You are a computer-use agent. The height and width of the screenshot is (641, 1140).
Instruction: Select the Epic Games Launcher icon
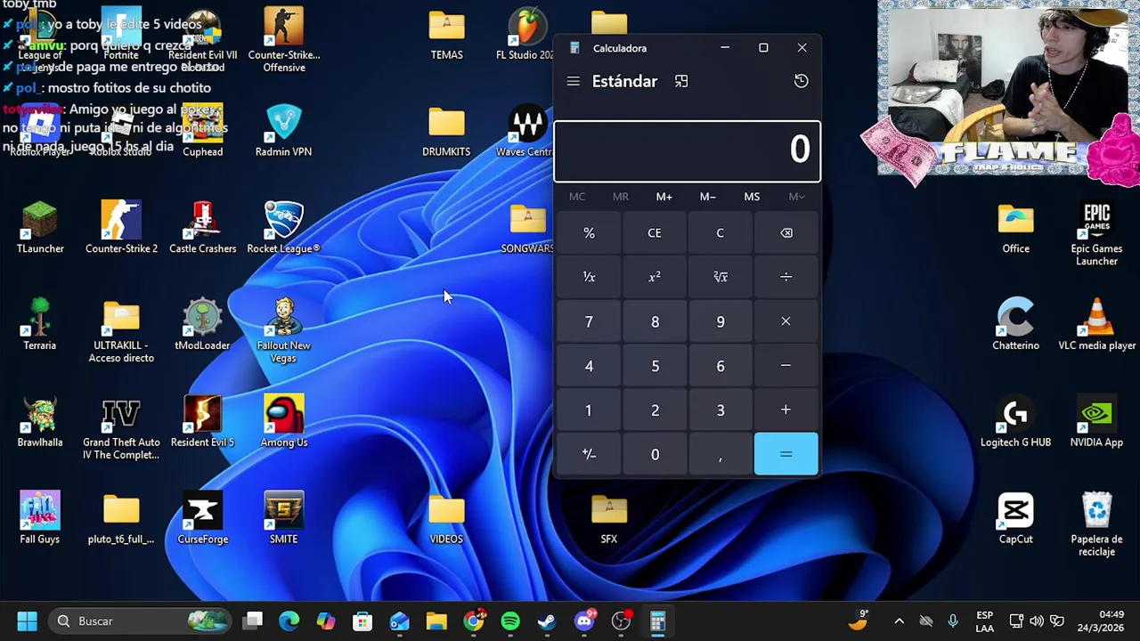(1096, 234)
